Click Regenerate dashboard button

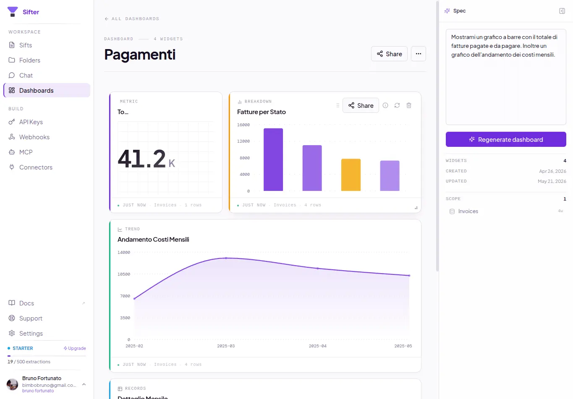coord(506,139)
